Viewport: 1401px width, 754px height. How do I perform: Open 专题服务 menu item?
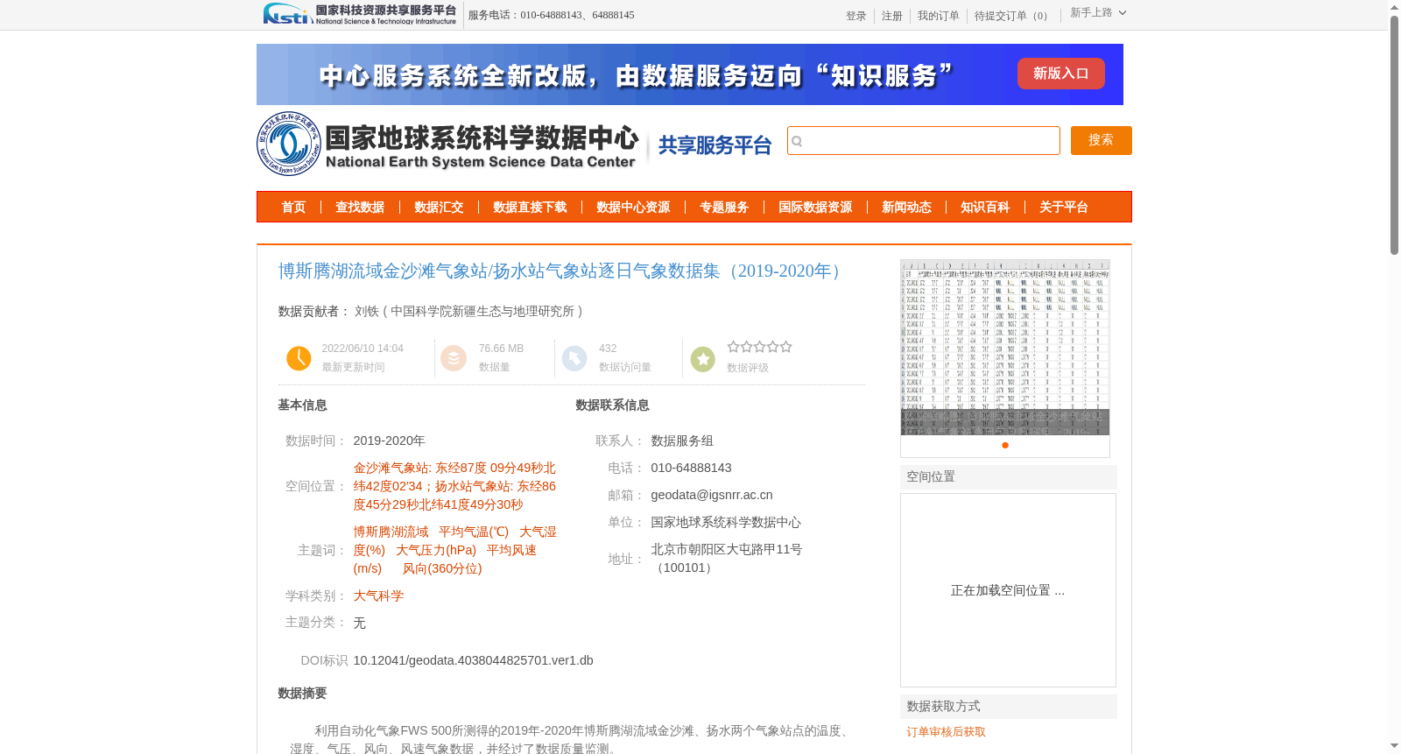(x=724, y=207)
